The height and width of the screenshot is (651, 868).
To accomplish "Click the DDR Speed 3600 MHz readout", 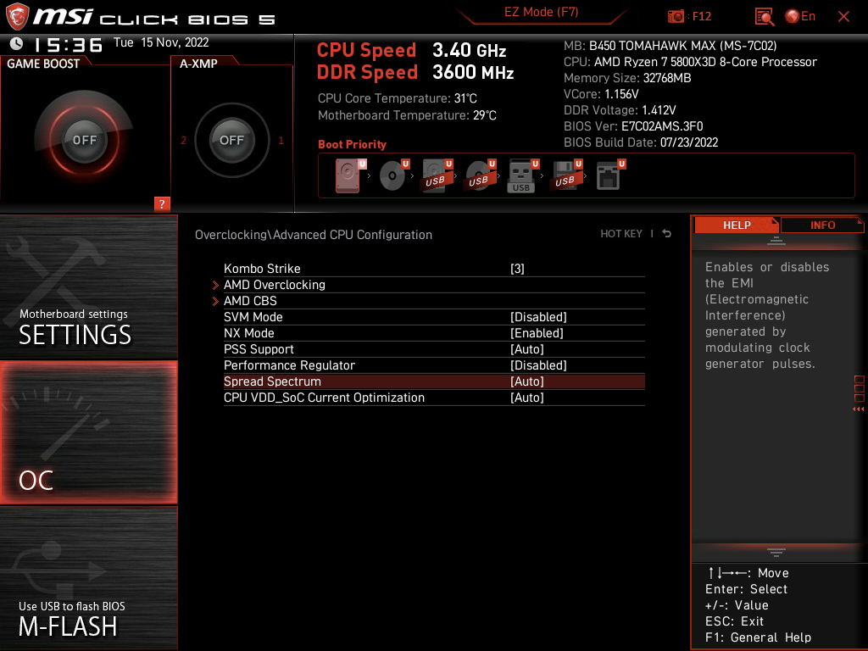I will (415, 72).
